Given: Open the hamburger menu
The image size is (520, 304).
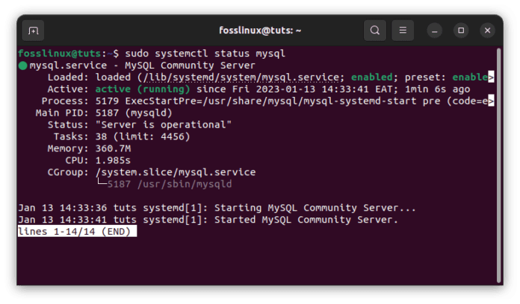Looking at the screenshot, I should pyautogui.click(x=402, y=31).
